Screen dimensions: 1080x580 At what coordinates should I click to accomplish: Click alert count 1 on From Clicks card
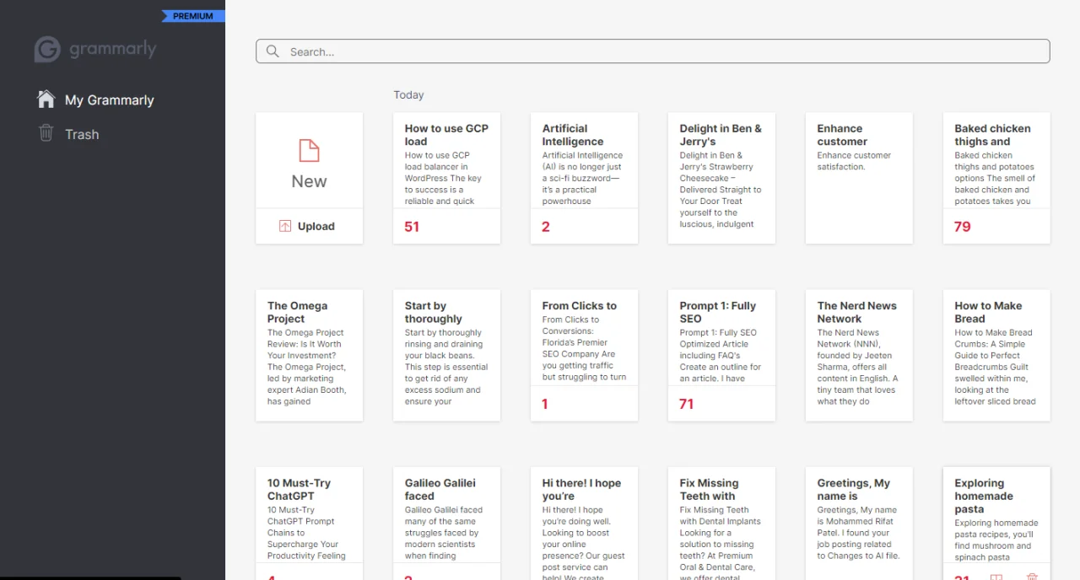(545, 404)
